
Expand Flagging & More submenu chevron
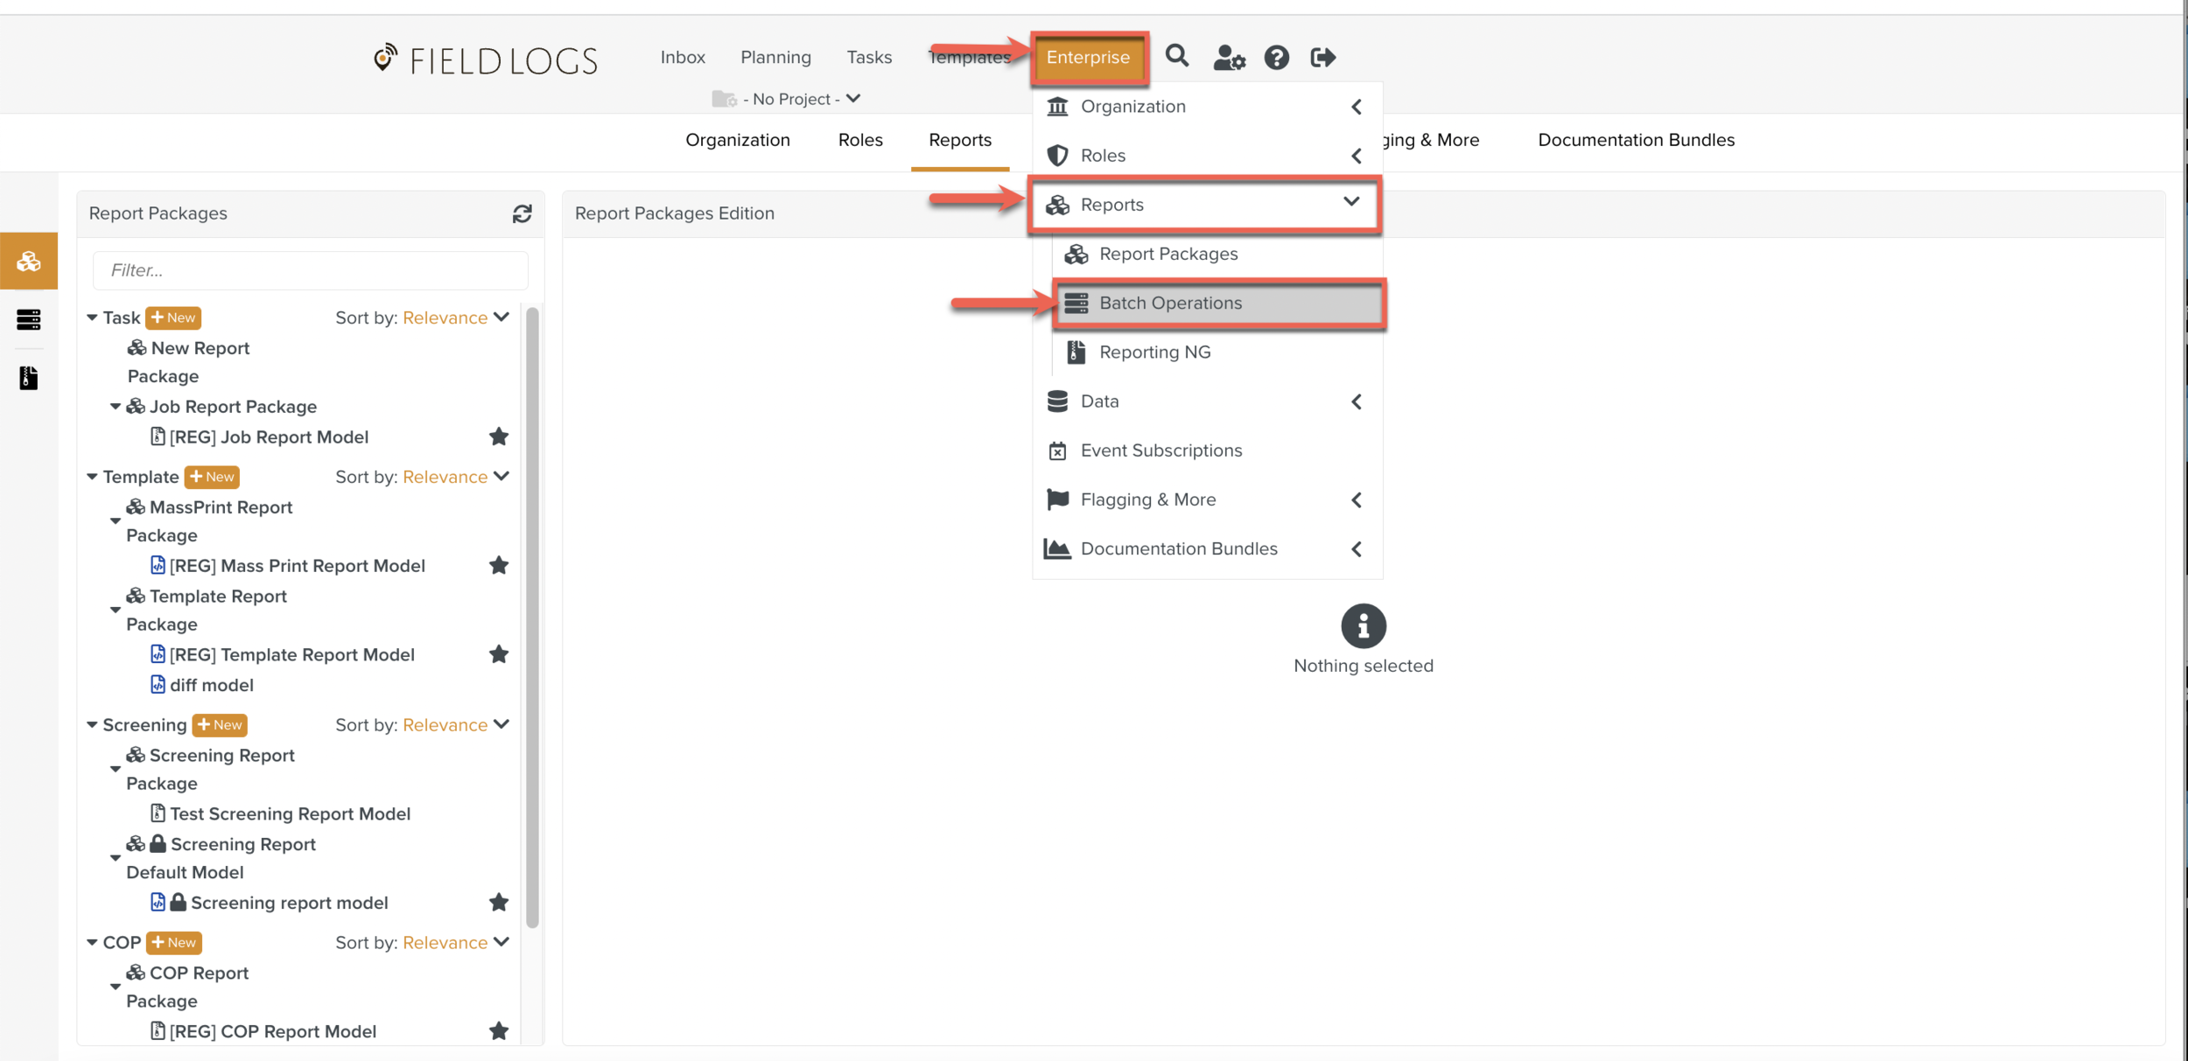tap(1357, 499)
